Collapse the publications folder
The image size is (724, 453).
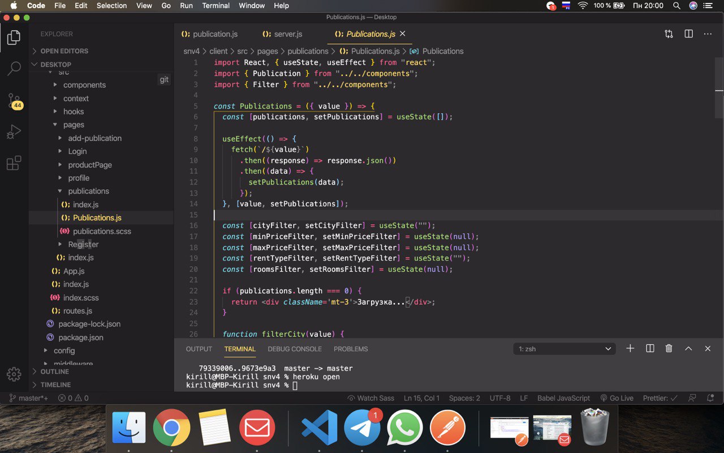88,191
